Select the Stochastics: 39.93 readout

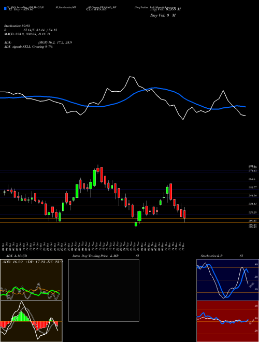click(17, 26)
